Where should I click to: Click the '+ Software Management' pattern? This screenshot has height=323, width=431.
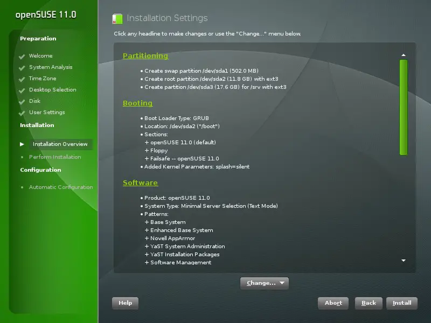178,262
